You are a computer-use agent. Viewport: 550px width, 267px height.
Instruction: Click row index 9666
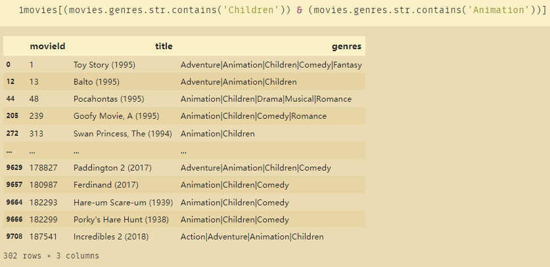(x=14, y=219)
